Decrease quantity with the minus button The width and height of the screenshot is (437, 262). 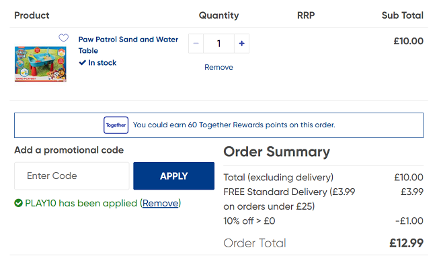tap(196, 44)
